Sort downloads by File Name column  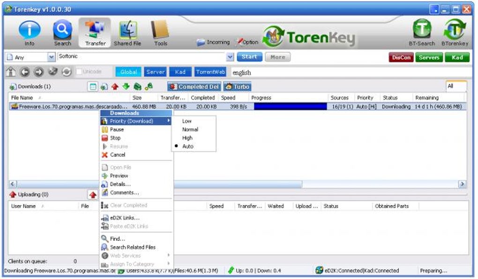69,98
